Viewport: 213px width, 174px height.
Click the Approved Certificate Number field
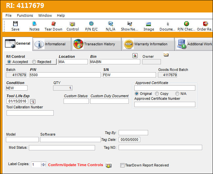[x=165, y=104]
